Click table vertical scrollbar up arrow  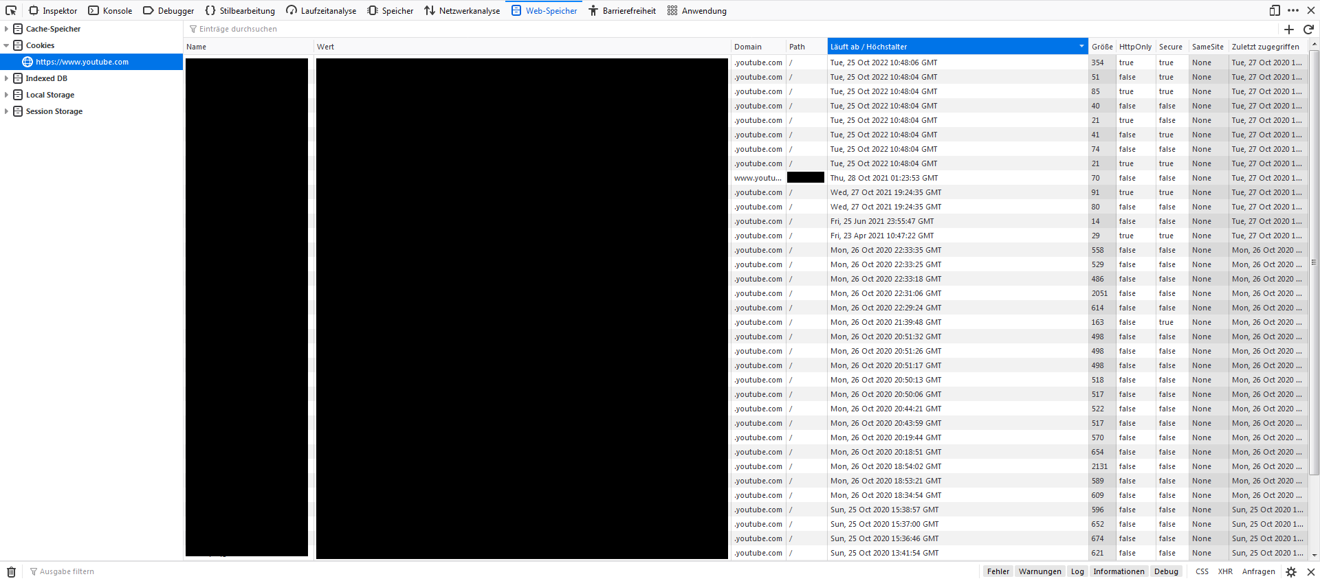coord(1314,44)
